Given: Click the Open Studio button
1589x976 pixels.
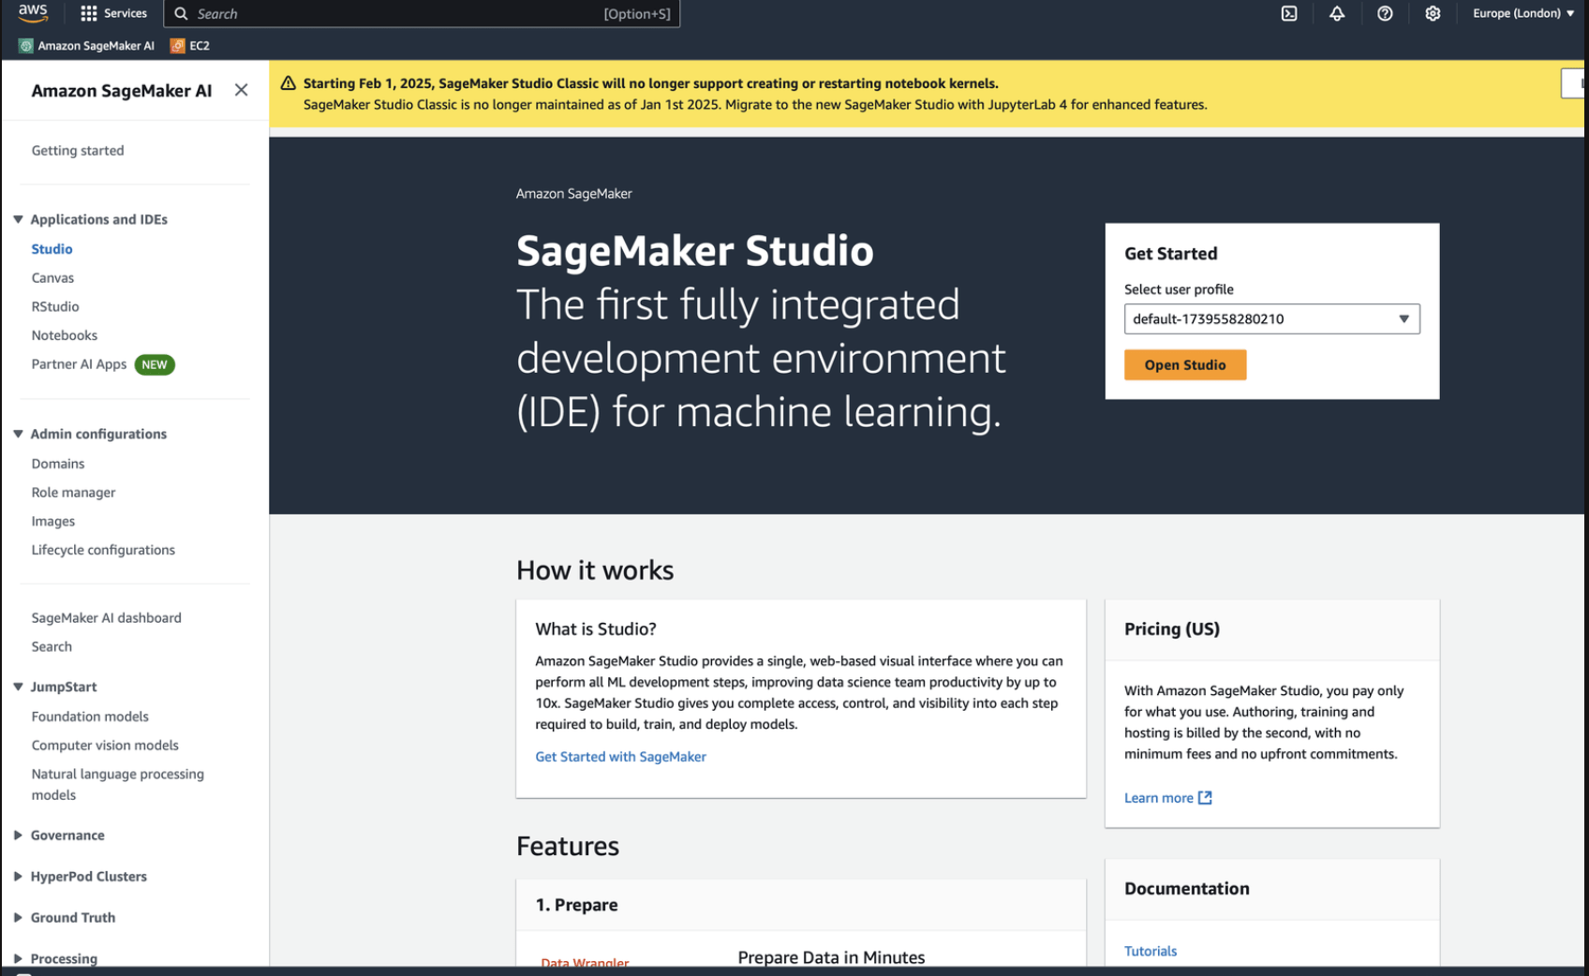Looking at the screenshot, I should tap(1185, 365).
